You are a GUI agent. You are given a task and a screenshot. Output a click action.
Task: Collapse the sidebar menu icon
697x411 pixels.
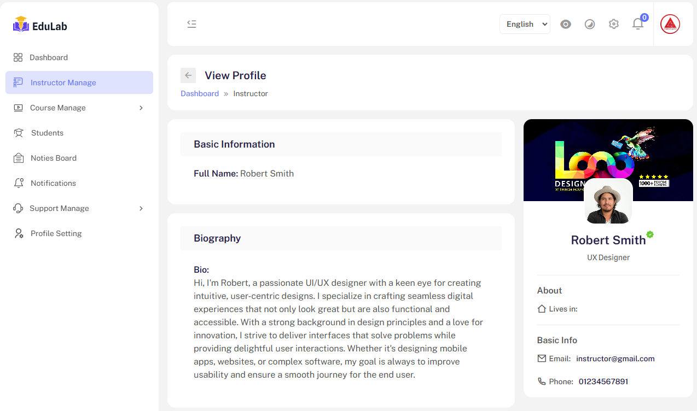191,24
